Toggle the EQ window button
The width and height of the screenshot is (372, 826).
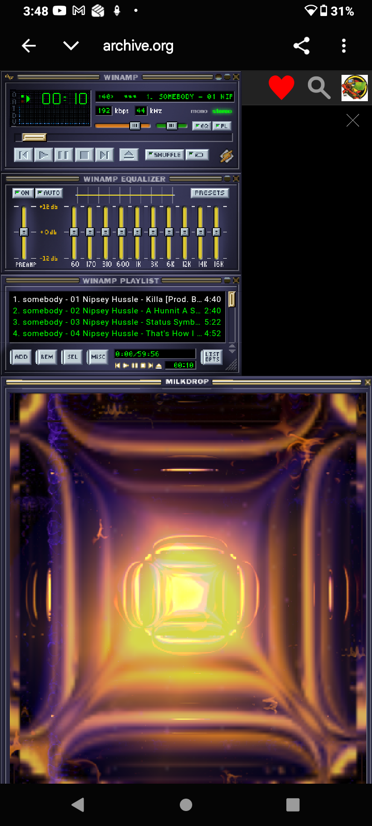tap(201, 126)
